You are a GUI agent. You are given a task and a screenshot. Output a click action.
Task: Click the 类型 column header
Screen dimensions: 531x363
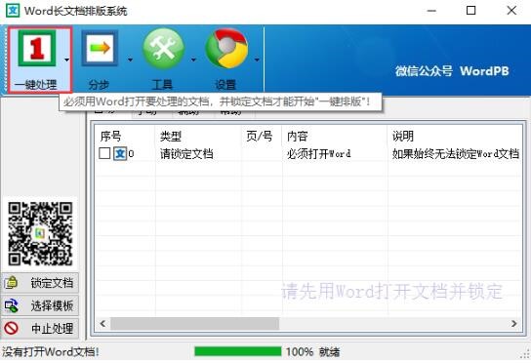pyautogui.click(x=171, y=137)
